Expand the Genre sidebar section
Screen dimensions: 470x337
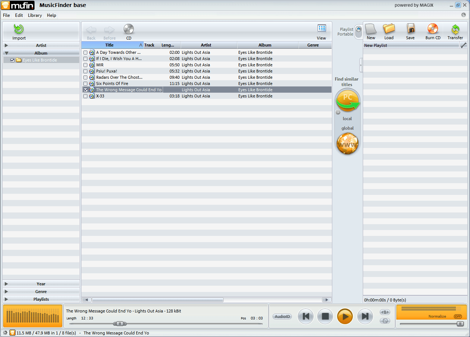(x=41, y=292)
